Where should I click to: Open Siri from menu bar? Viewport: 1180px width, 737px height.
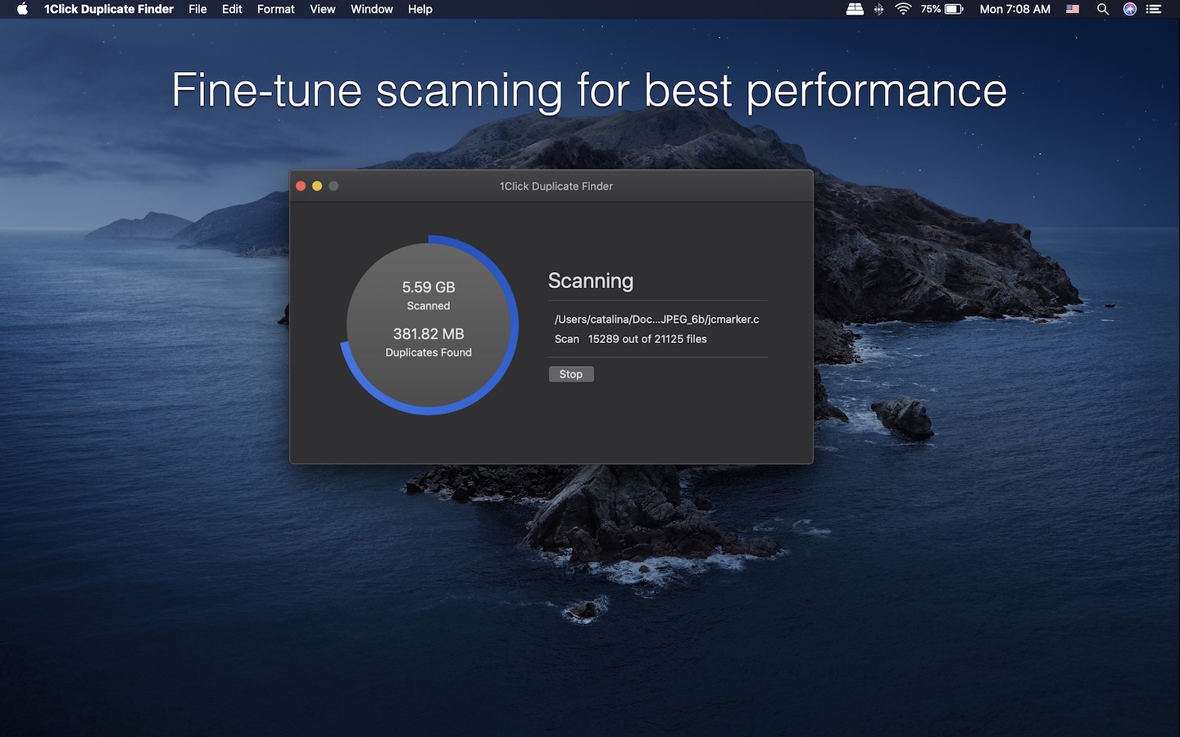point(1130,9)
